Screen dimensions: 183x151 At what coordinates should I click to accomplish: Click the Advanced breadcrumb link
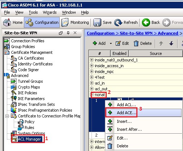pyautogui.click(x=168, y=33)
